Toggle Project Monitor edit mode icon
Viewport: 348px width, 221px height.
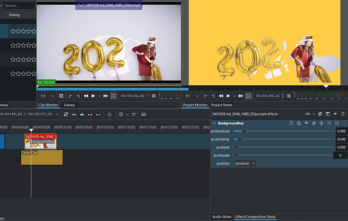[x=248, y=96]
